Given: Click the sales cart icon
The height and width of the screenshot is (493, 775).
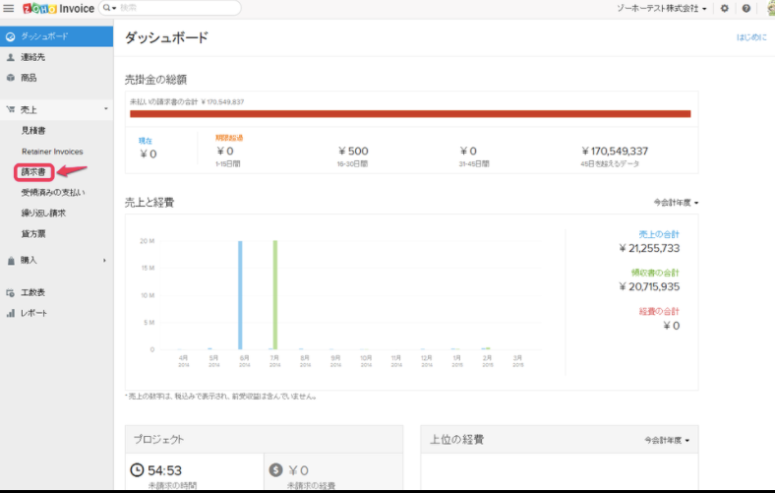Looking at the screenshot, I should tap(11, 109).
